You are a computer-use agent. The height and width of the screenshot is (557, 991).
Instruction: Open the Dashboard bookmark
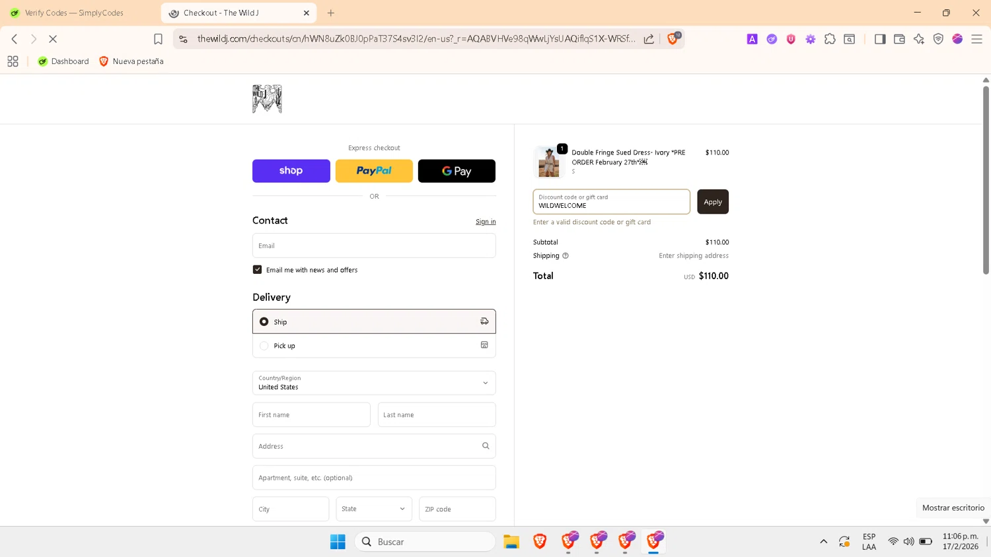[63, 61]
